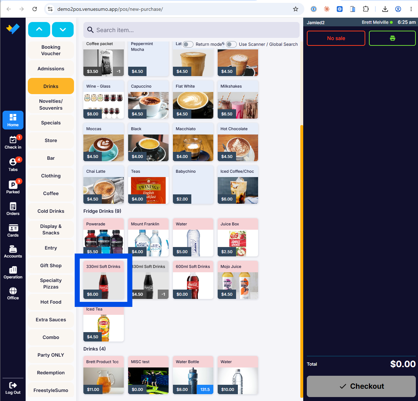Open the Tabs section
Screen dimensions: 418x401
[13, 165]
